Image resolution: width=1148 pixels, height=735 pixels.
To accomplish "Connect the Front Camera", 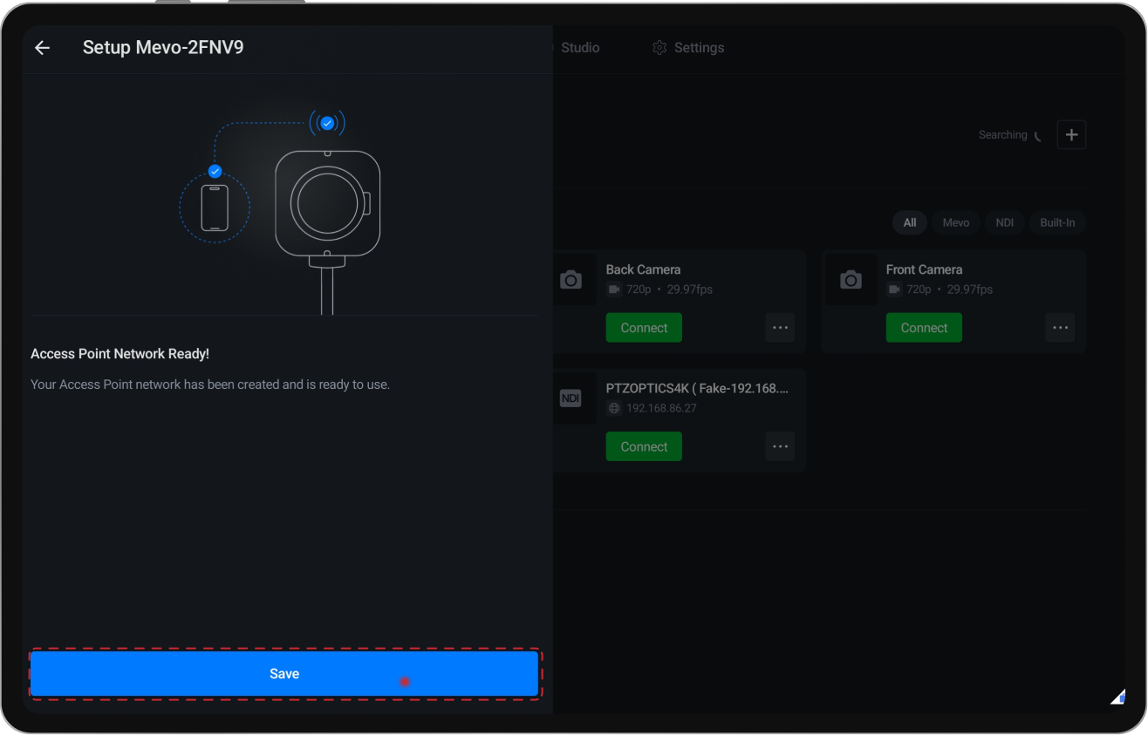I will [x=924, y=328].
